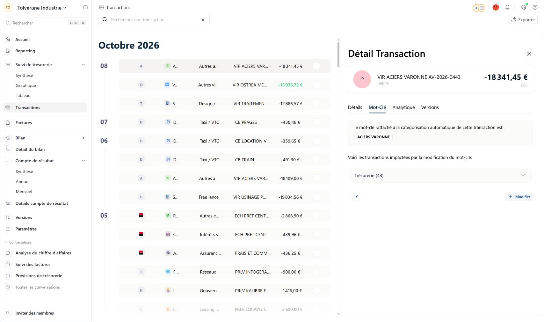
Task: Click the ACIERS VARONNE keyword tag
Action: click(x=373, y=137)
